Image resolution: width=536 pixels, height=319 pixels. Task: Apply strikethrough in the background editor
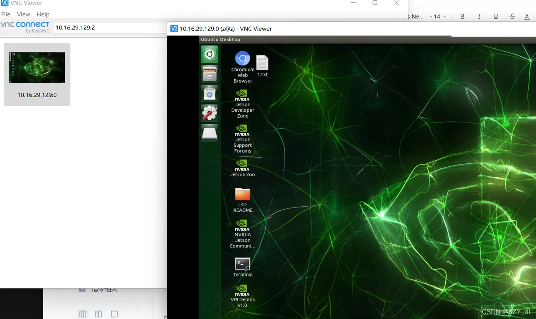click(x=512, y=16)
